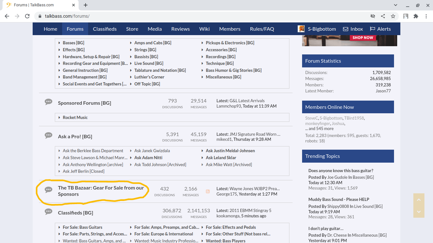View the Lammchop93 user profile

pyautogui.click(x=229, y=106)
